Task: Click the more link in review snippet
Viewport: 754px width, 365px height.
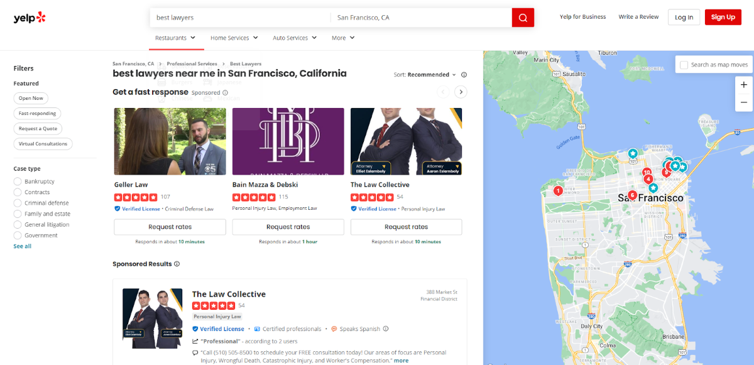Action: coord(401,361)
